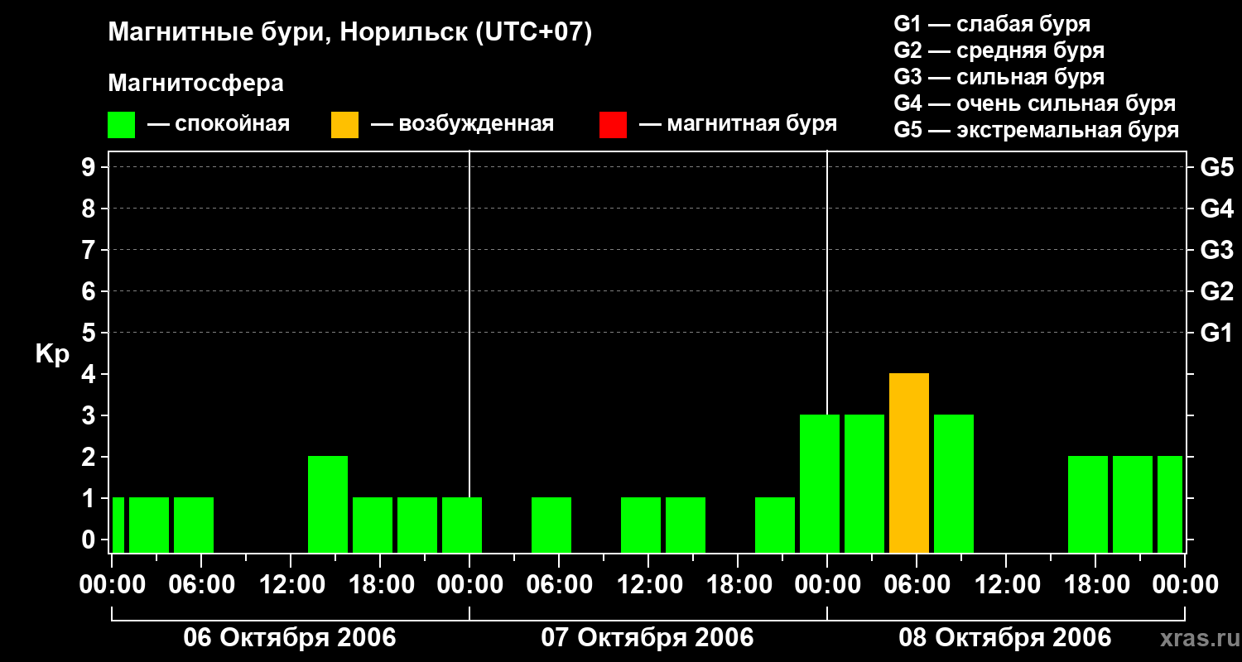The width and height of the screenshot is (1242, 662).
Task: Click the 18:00 time label for 07 Октября
Action: point(738,584)
